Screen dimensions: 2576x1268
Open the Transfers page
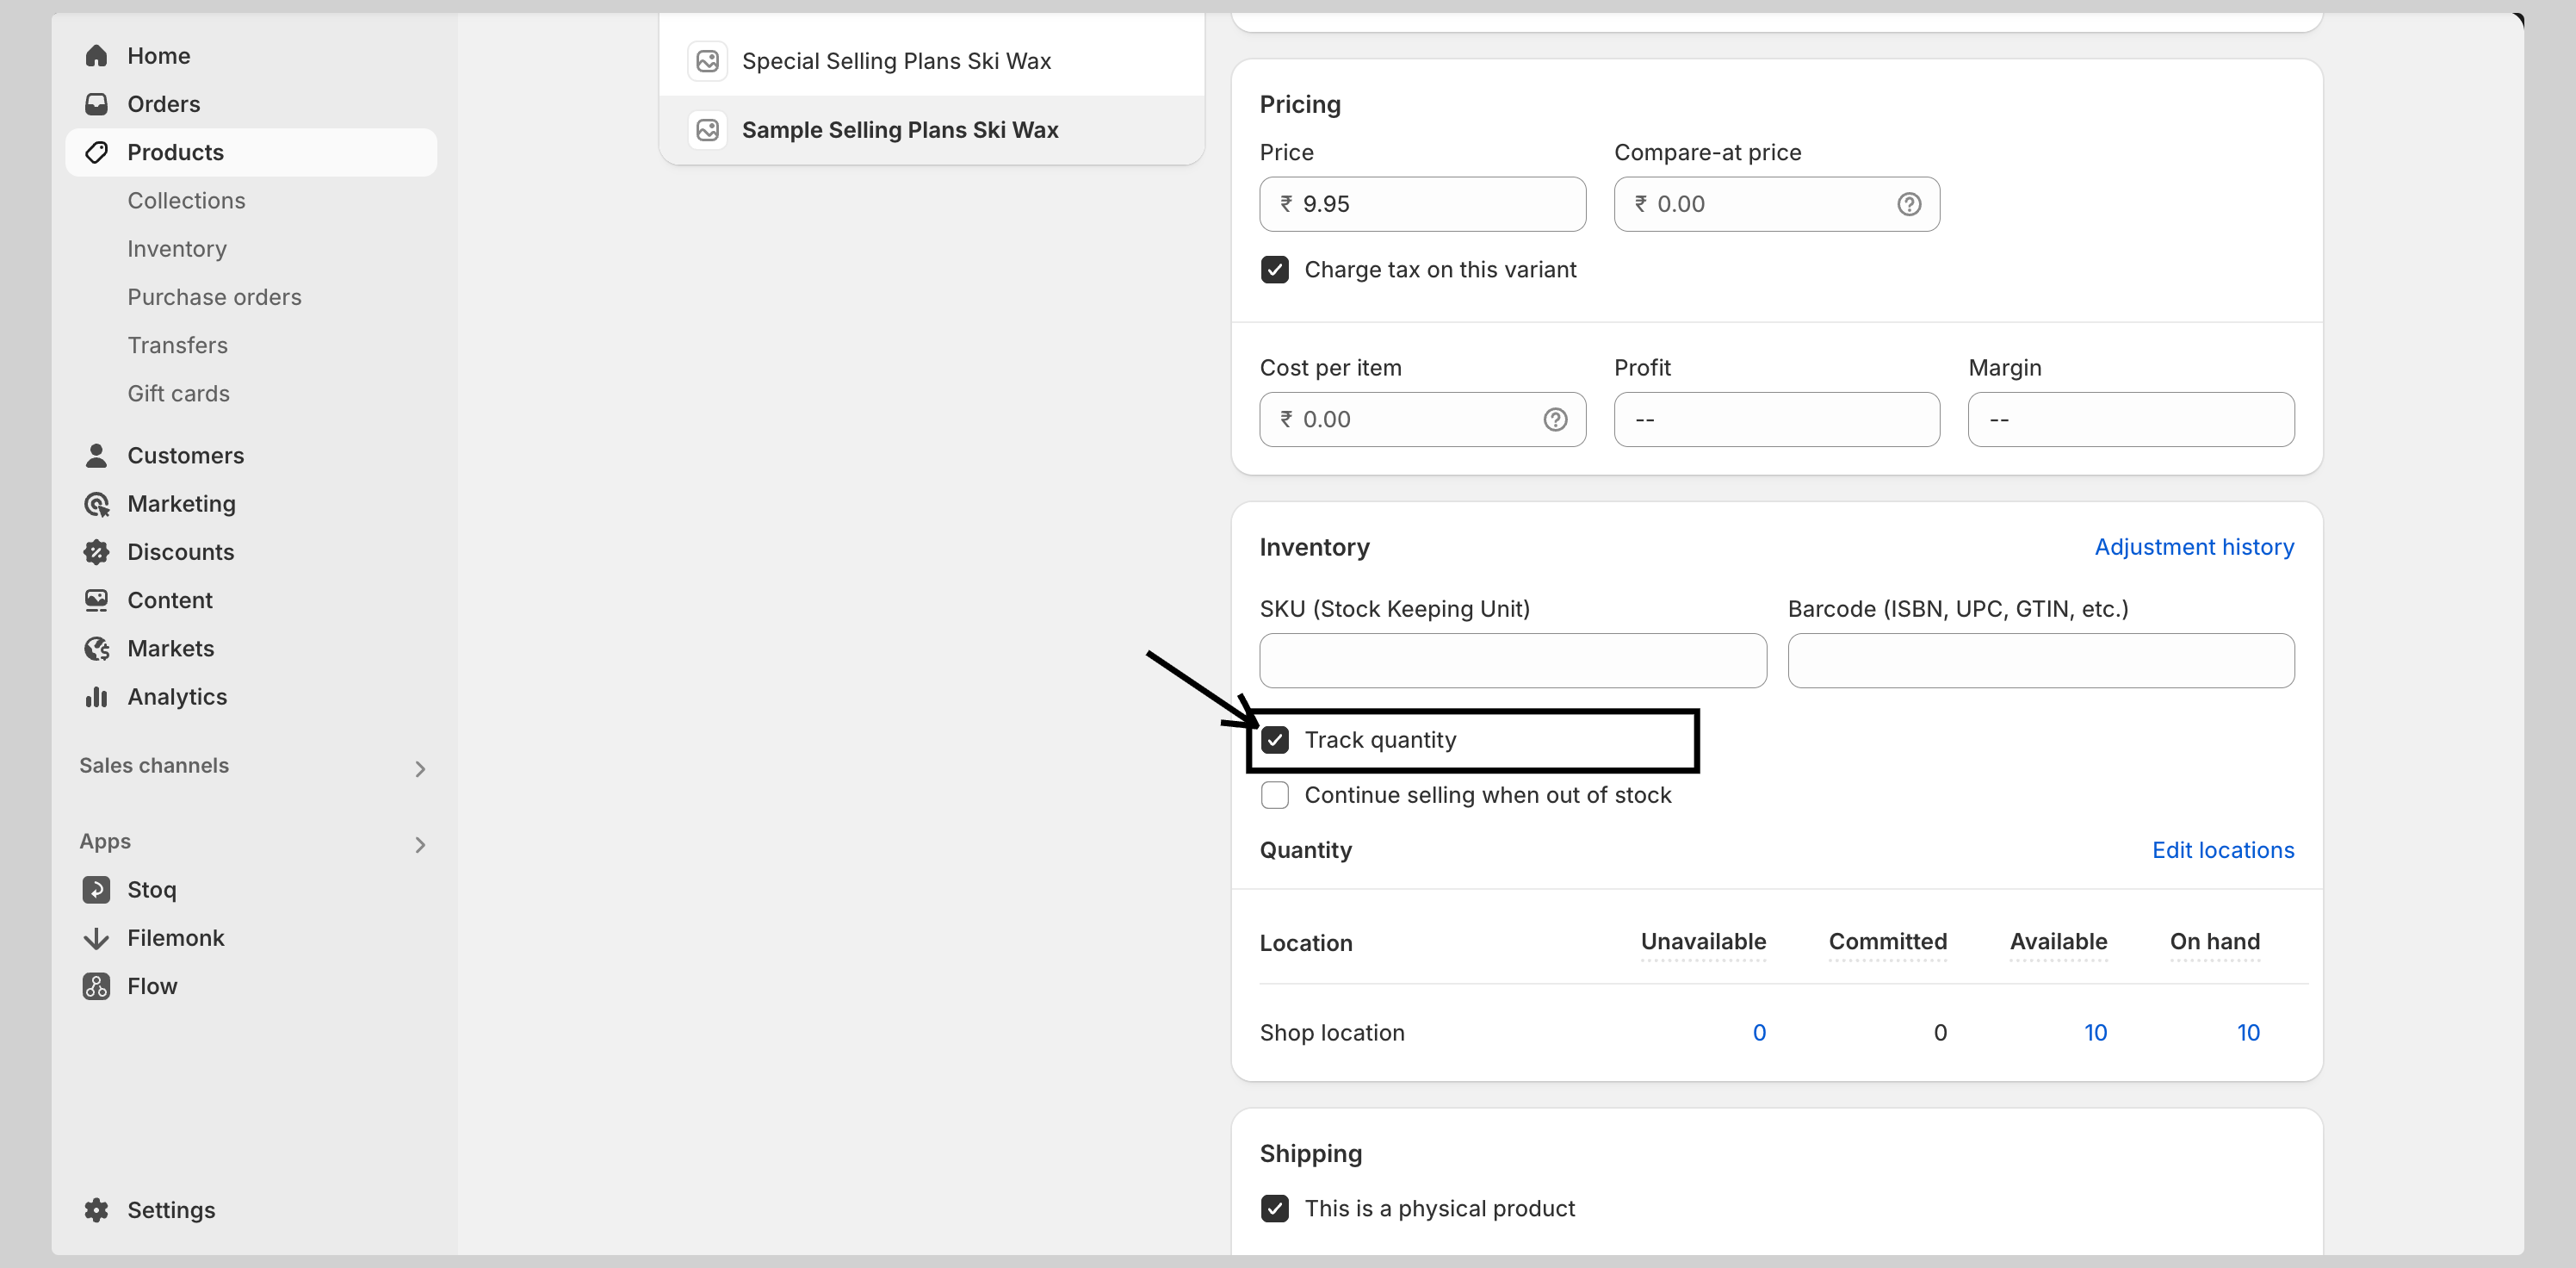tap(178, 345)
